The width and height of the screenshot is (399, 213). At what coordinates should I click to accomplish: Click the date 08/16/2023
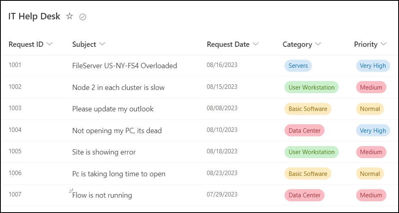222,65
